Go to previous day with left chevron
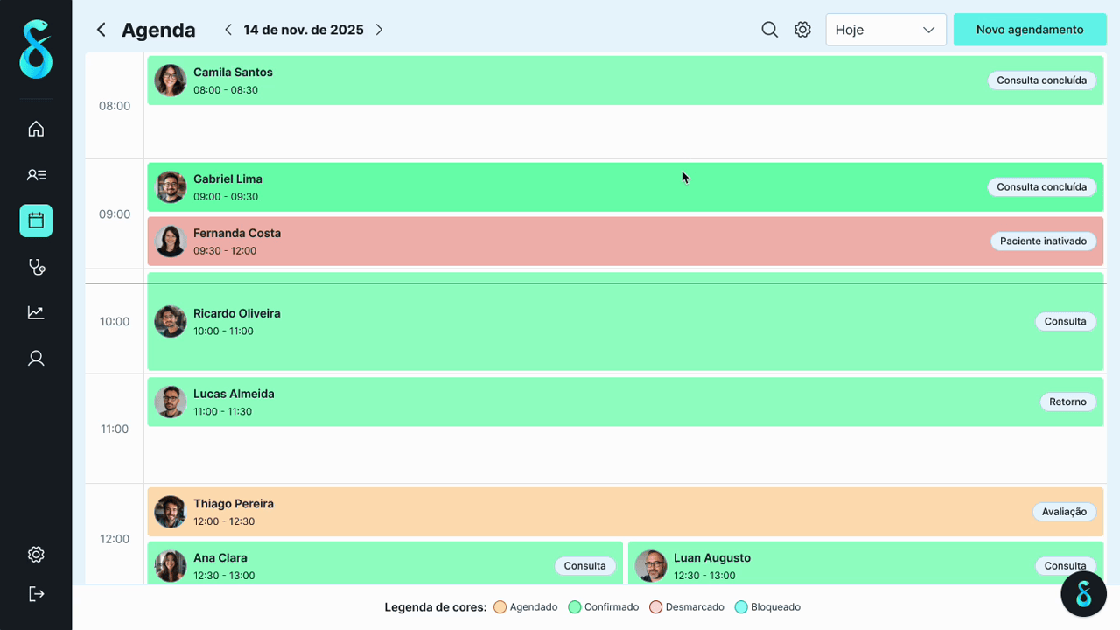The width and height of the screenshot is (1120, 630). [x=227, y=29]
